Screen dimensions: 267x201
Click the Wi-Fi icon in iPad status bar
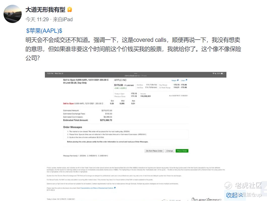tap(213, 73)
